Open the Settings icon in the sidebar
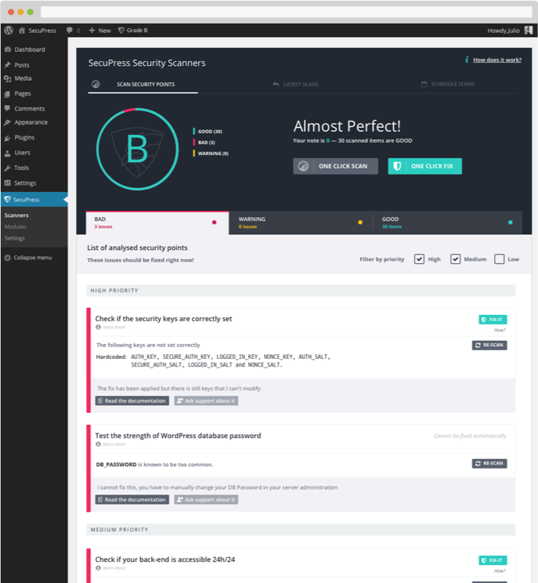Image resolution: width=538 pixels, height=583 pixels. coord(7,183)
